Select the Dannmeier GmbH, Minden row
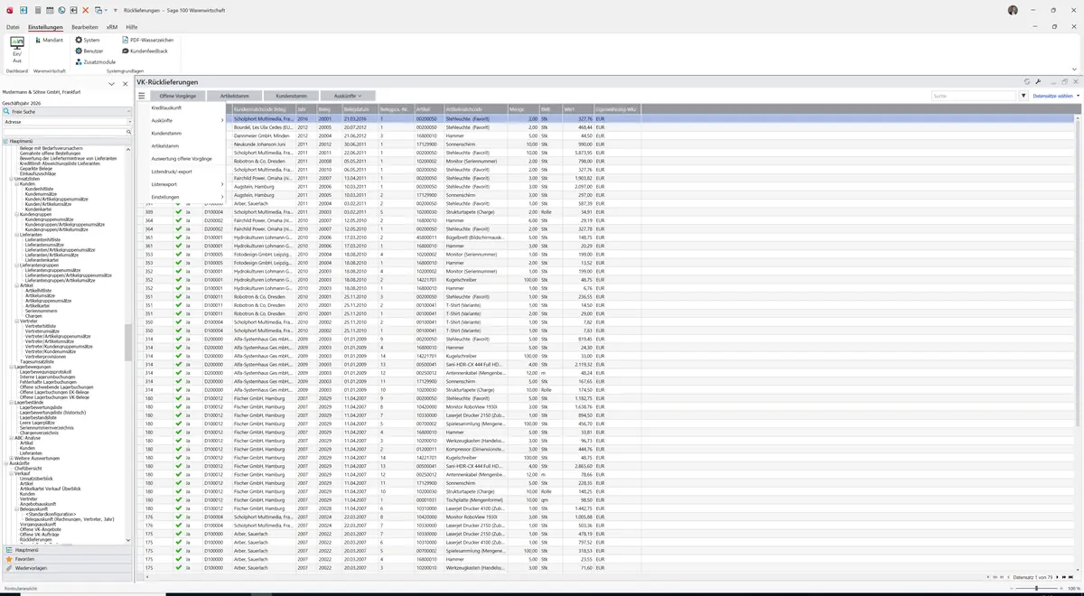 click(x=611, y=135)
